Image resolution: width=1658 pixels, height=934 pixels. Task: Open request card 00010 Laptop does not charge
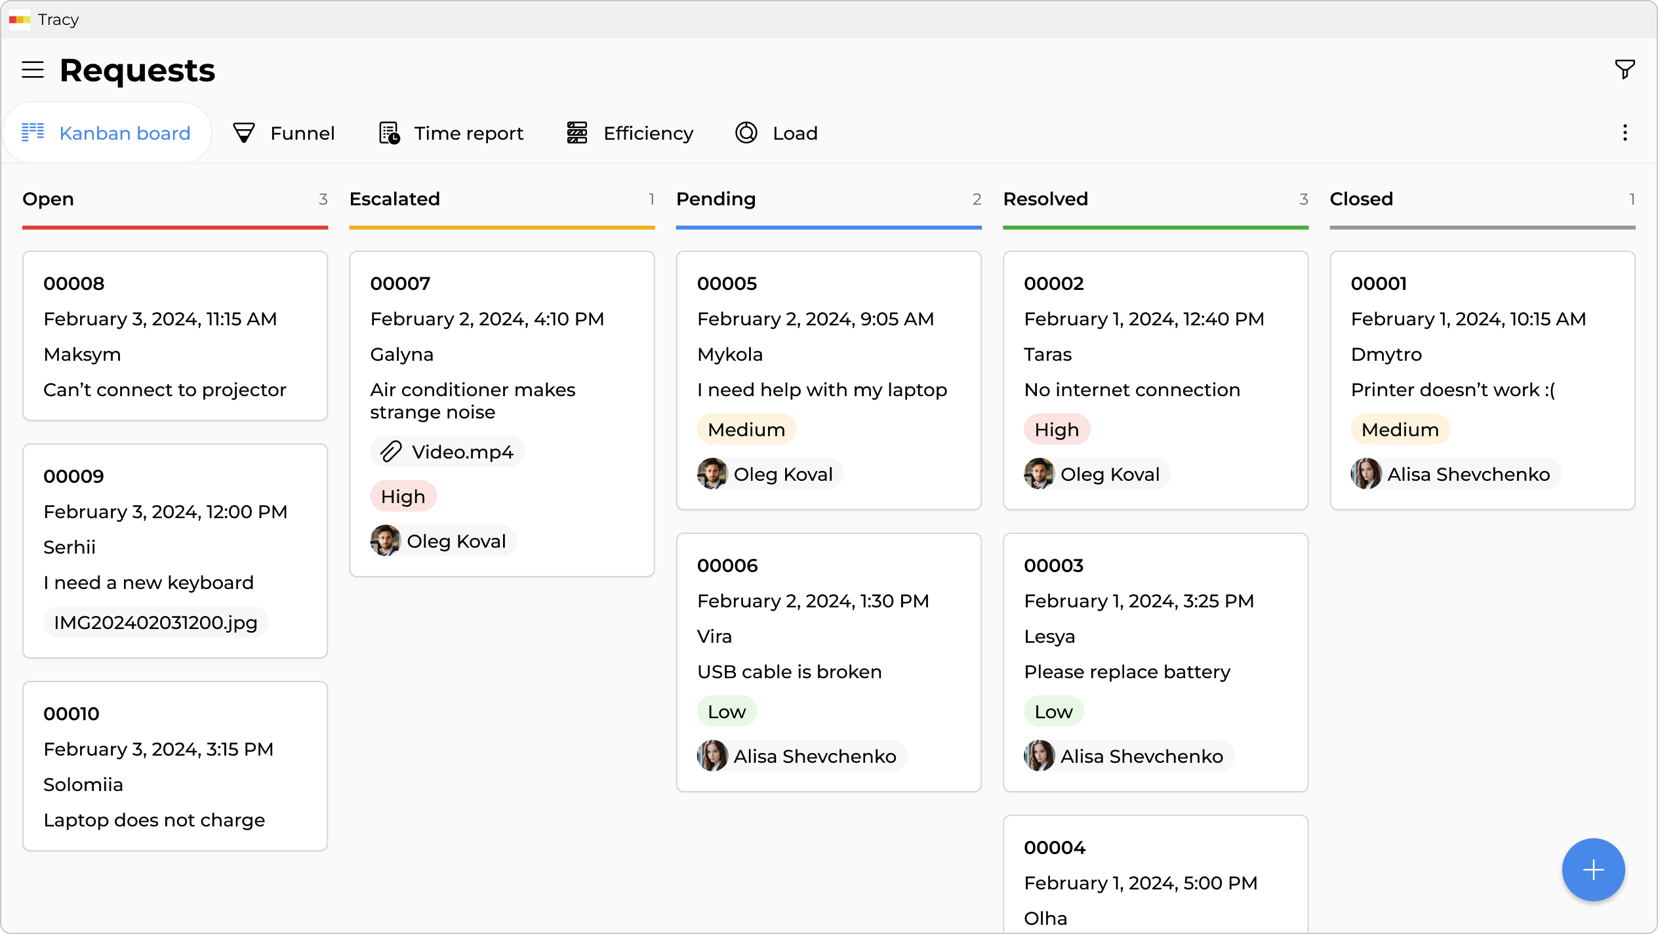click(x=175, y=766)
